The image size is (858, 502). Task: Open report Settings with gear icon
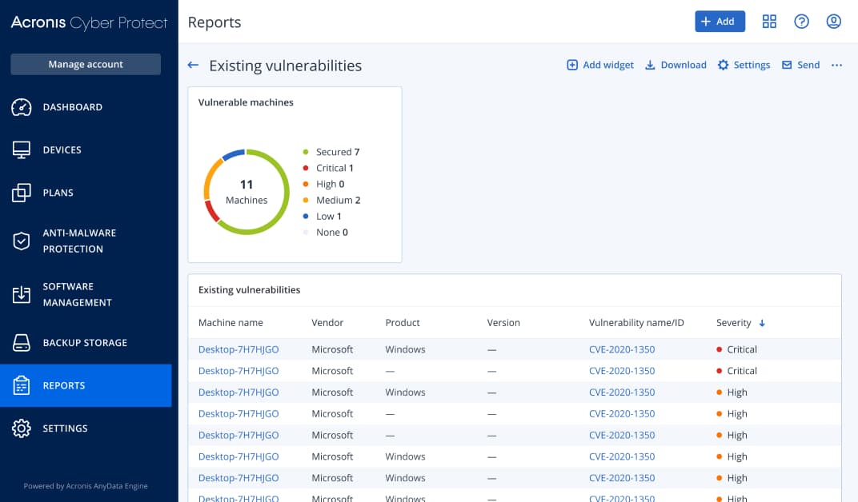[x=744, y=66]
